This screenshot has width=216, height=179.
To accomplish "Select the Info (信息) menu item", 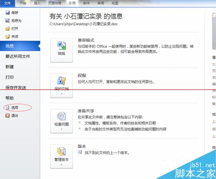I will tap(20, 46).
